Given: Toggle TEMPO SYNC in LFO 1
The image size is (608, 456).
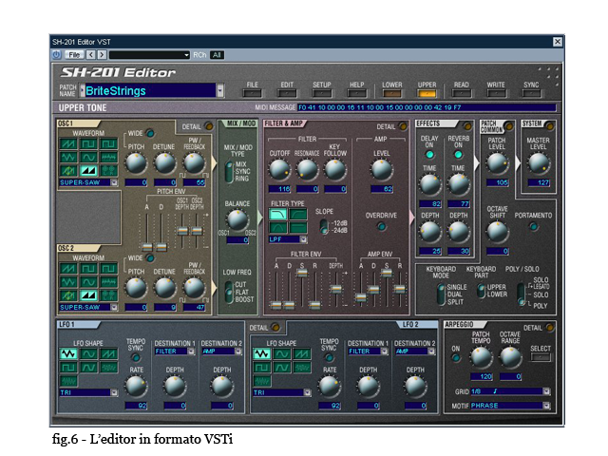Looking at the screenshot, I should (136, 357).
